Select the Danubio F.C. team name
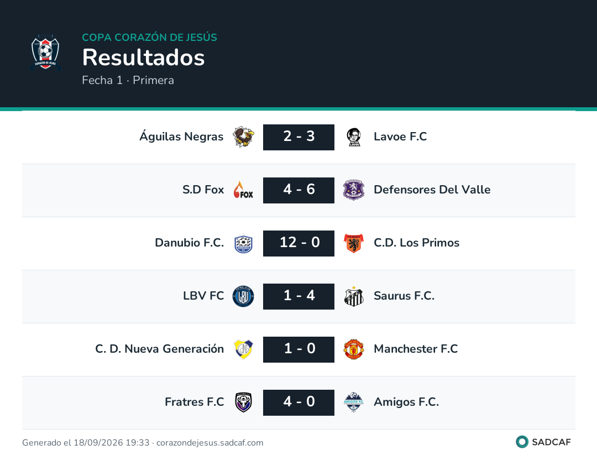 click(189, 243)
